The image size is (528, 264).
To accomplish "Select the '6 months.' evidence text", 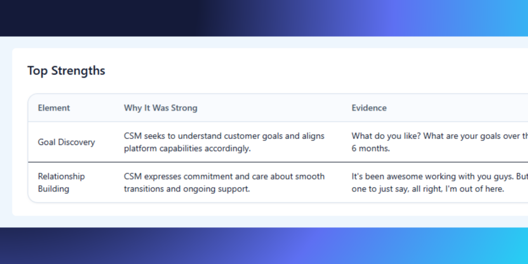I will (x=371, y=148).
